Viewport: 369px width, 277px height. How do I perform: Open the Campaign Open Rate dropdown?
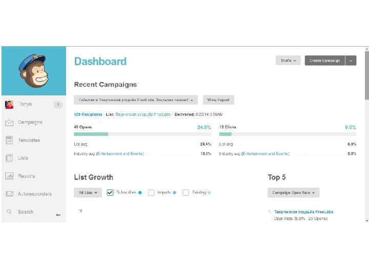coord(293,192)
